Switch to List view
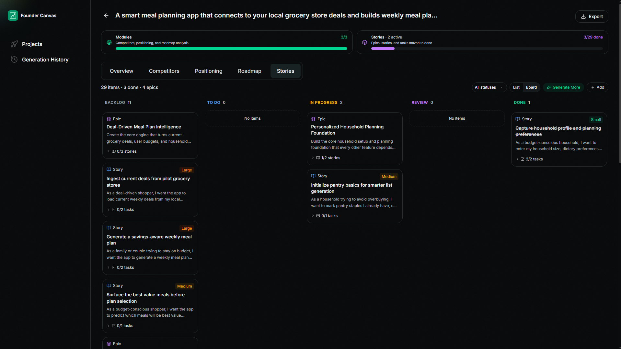The height and width of the screenshot is (349, 621). point(516,87)
